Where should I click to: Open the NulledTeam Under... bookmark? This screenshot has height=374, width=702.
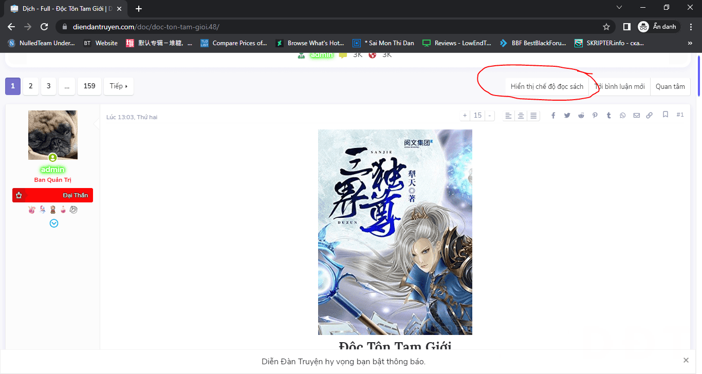(x=41, y=43)
